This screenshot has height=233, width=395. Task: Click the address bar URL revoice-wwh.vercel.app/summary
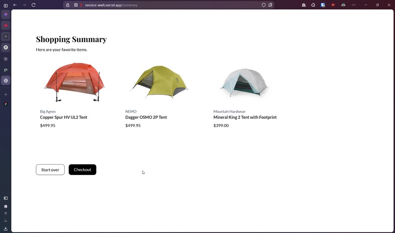tap(111, 5)
